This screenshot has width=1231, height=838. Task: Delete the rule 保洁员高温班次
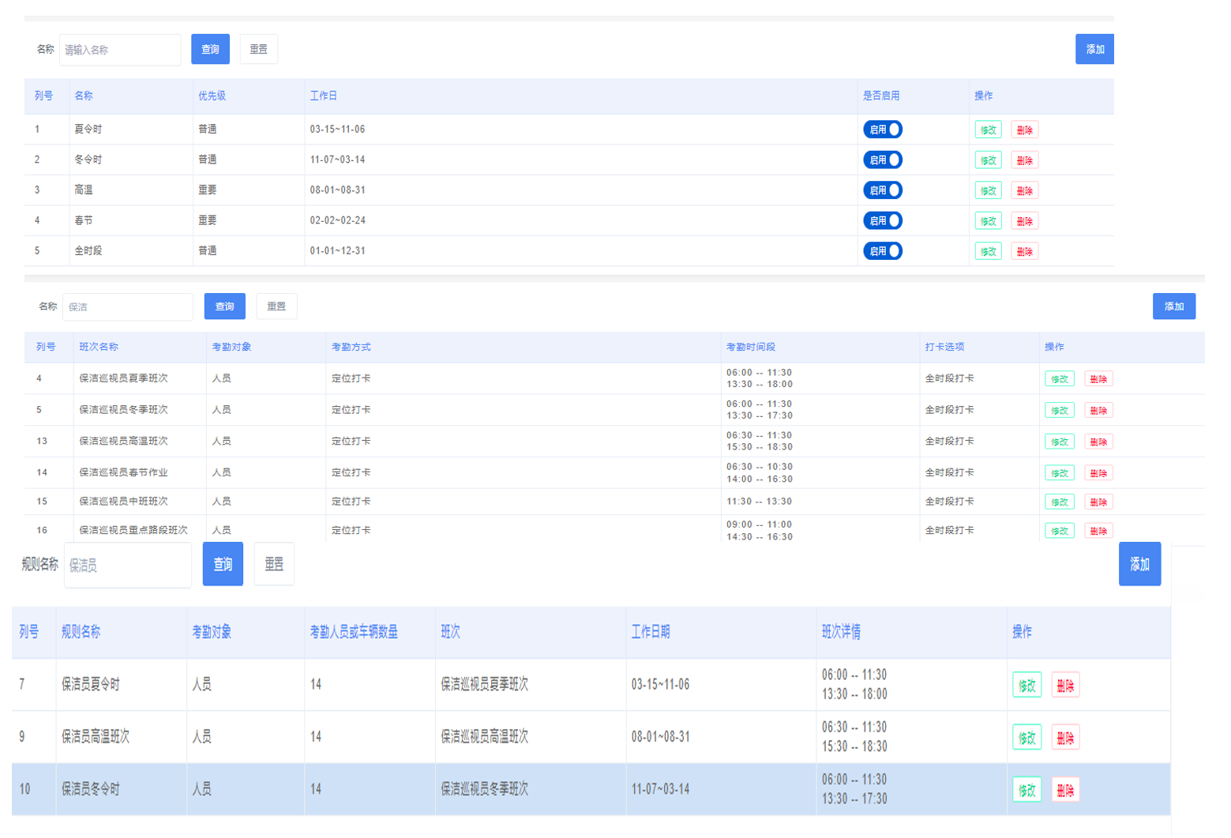coord(1065,738)
